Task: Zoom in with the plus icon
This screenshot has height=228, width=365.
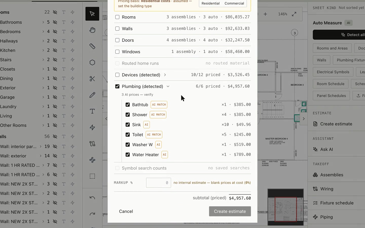Action: click(x=265, y=14)
